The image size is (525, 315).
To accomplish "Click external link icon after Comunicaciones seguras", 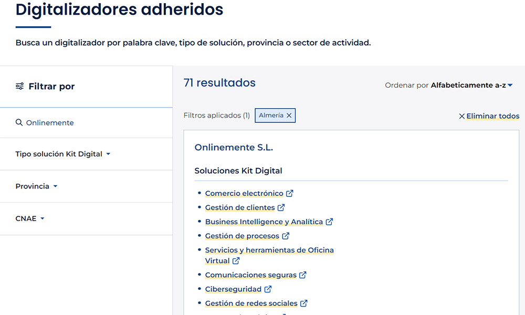I will (x=303, y=275).
